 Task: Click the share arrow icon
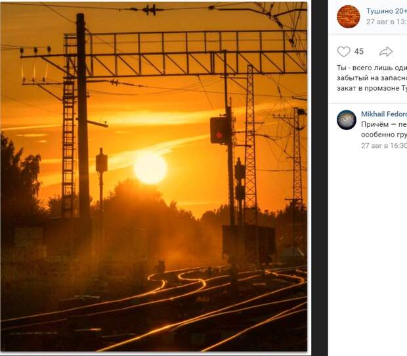[x=386, y=51]
